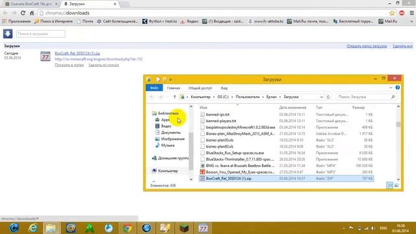Screen dimensions: 416x234
Task: Click volume speaker icon in system tray
Action: (373, 228)
